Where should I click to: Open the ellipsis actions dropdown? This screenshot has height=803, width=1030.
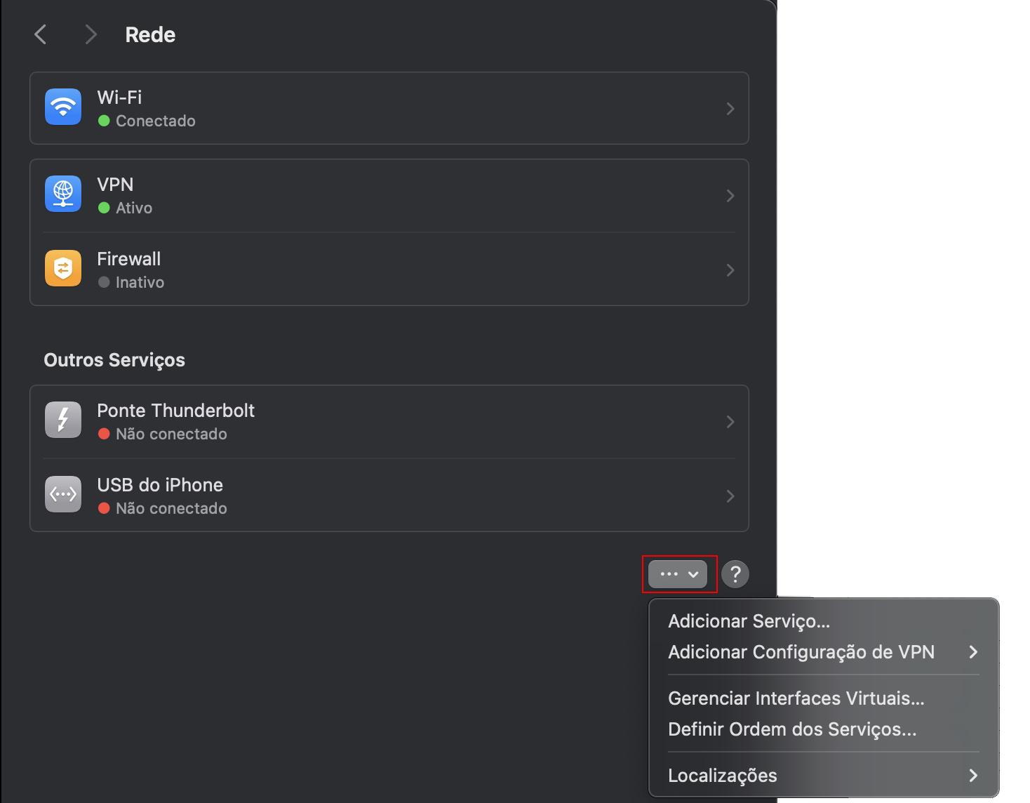[x=678, y=573]
